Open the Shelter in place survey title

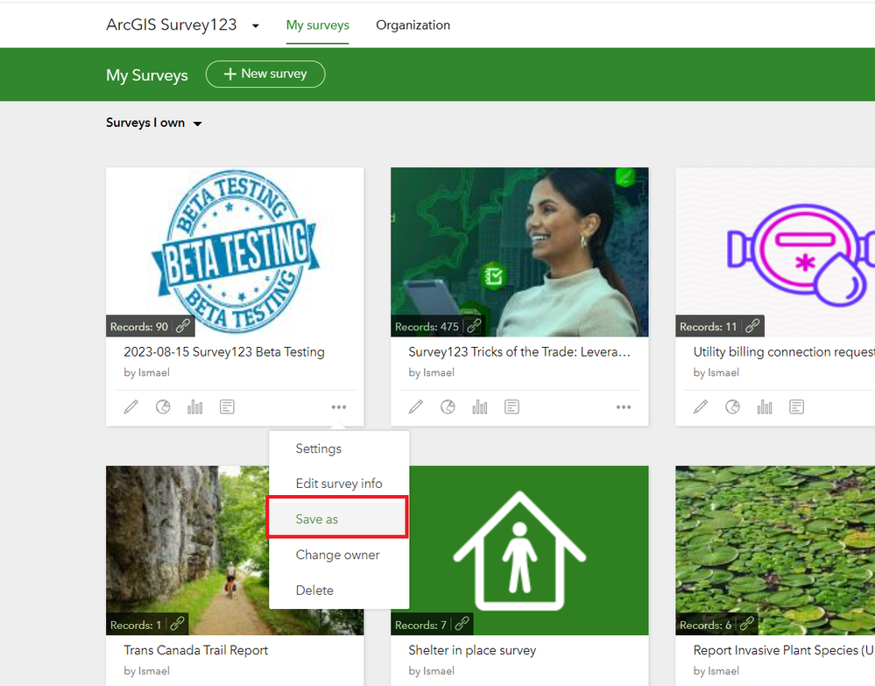tap(472, 650)
